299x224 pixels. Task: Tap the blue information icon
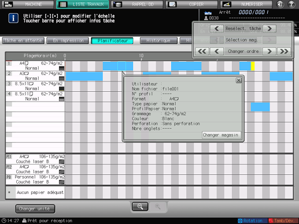[x=13, y=18]
